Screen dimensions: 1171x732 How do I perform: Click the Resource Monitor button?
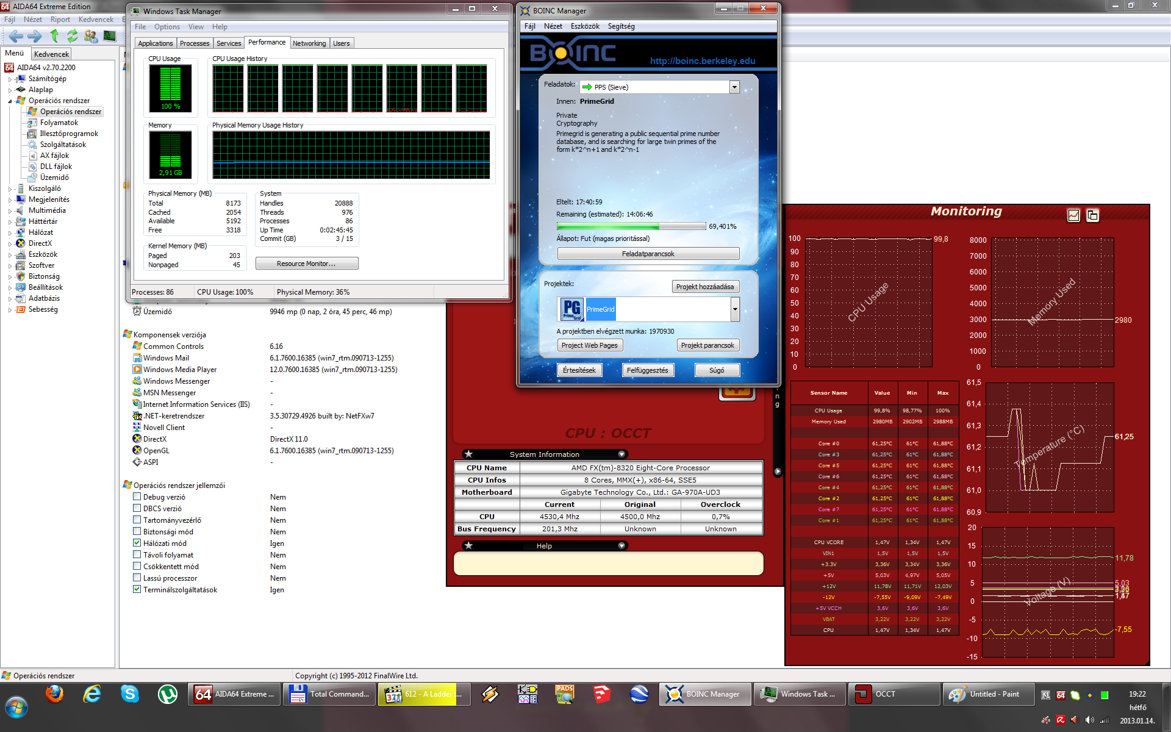307,264
